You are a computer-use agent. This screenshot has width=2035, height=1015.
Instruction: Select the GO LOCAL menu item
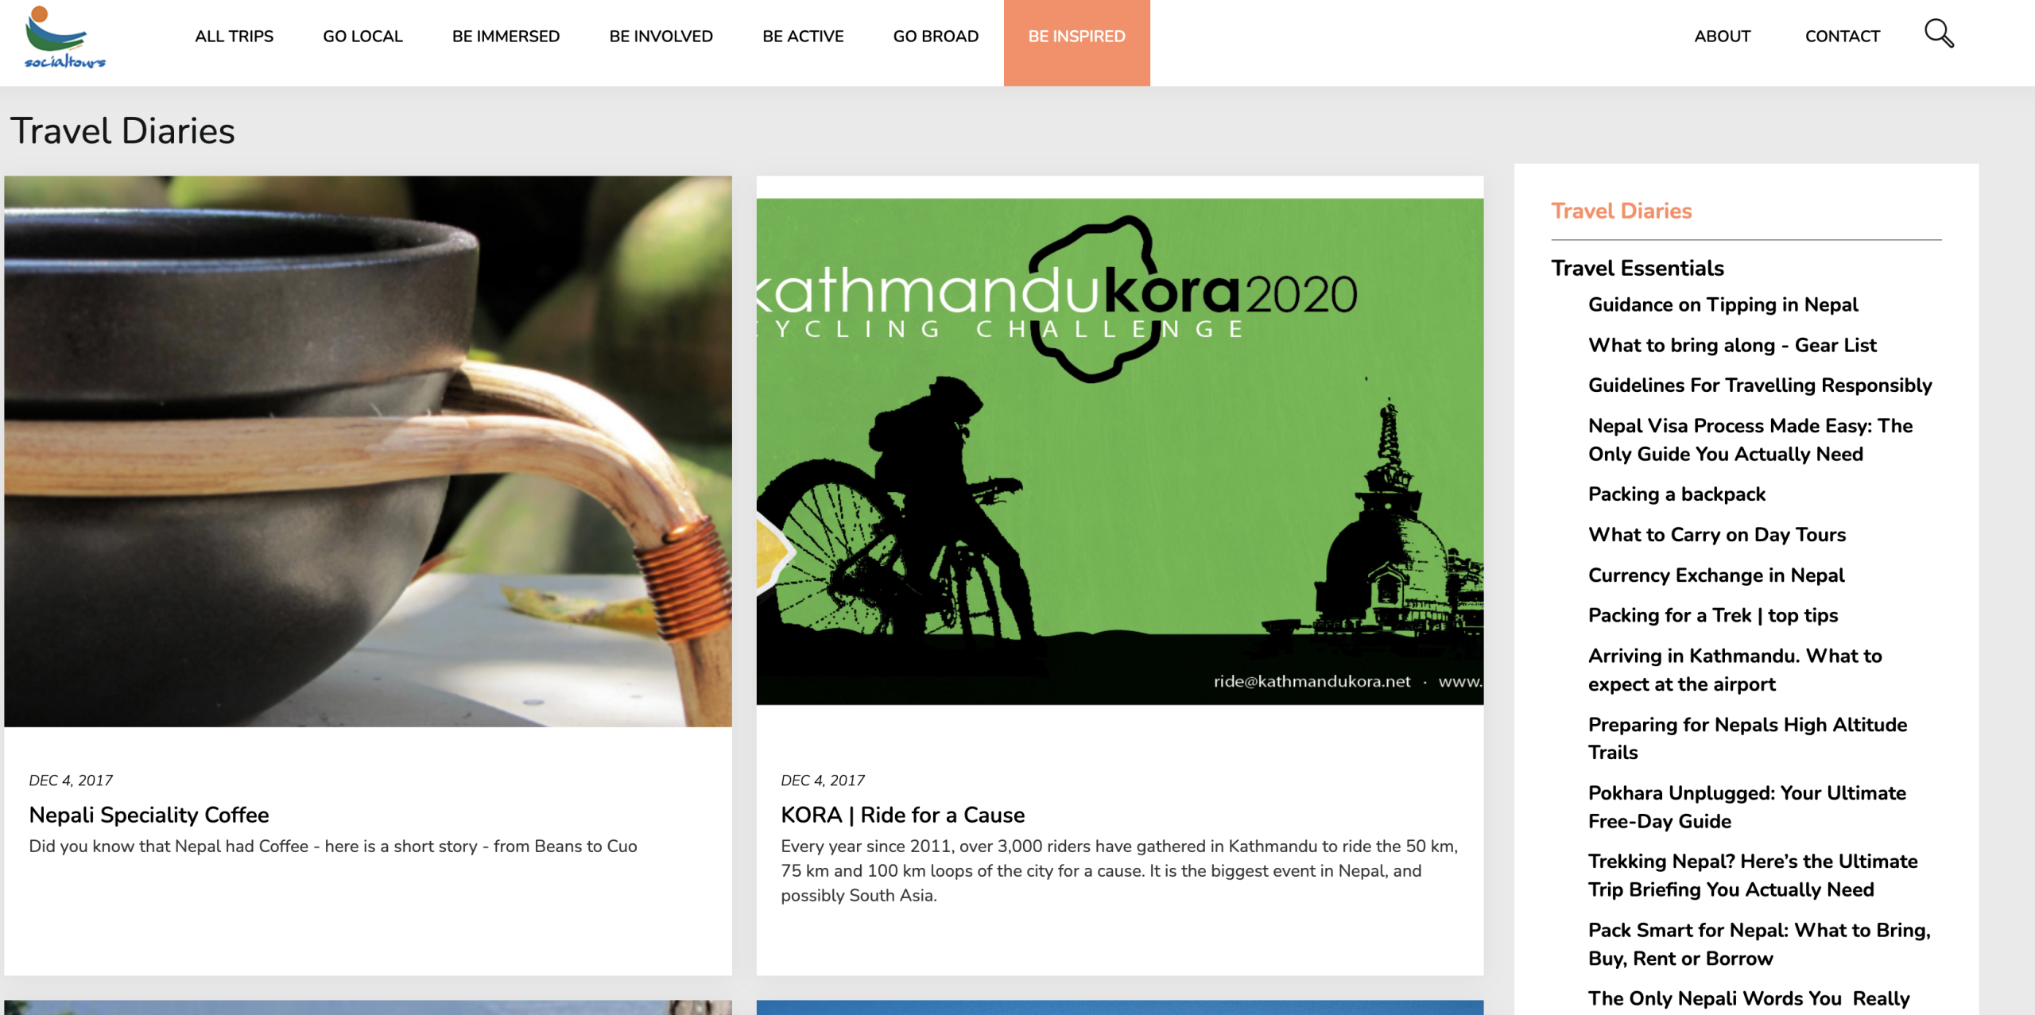pos(362,37)
